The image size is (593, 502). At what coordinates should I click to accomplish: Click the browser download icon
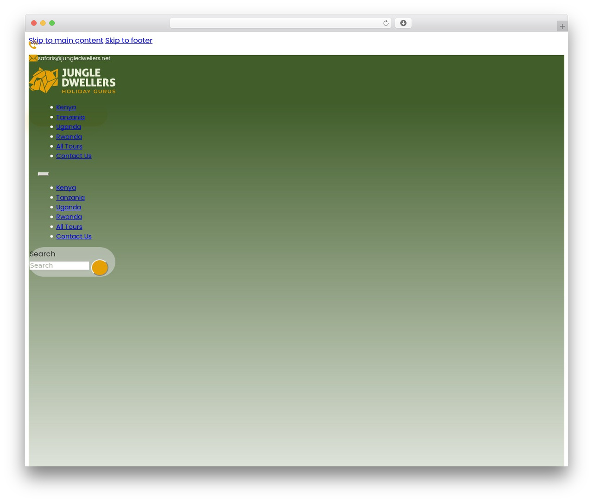pyautogui.click(x=403, y=23)
